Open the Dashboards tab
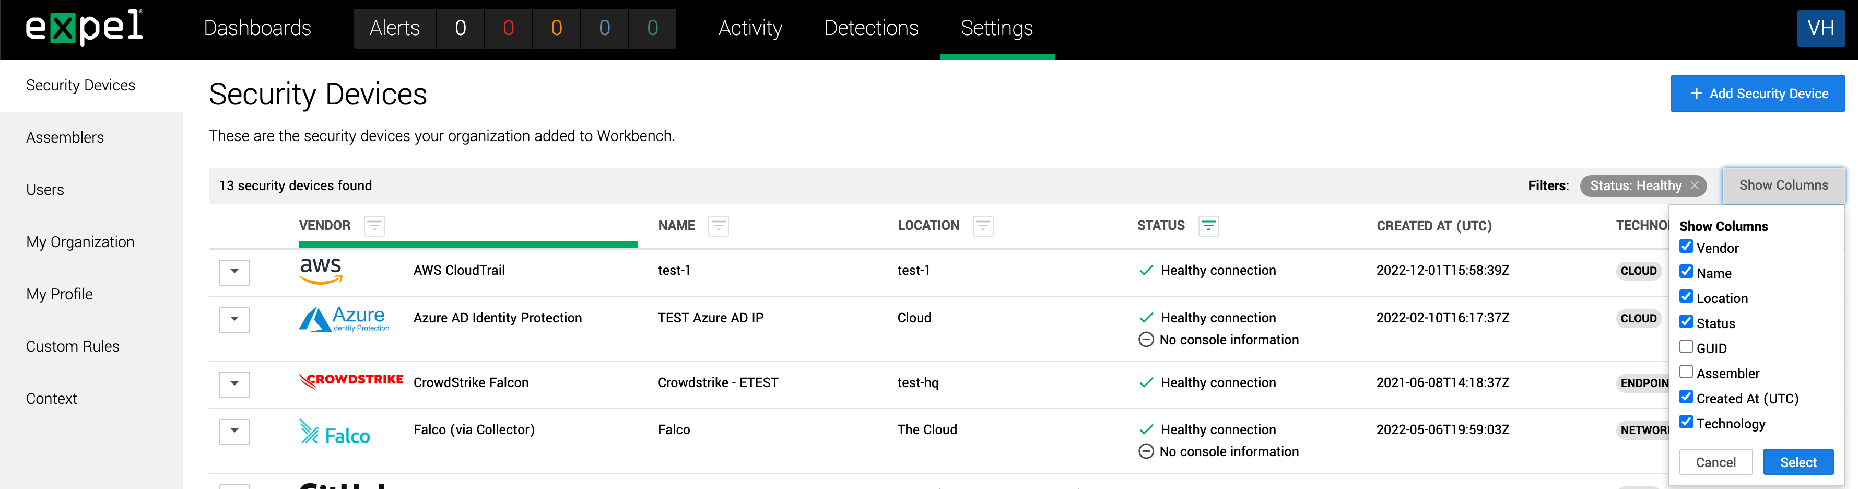This screenshot has width=1858, height=489. coord(257,28)
